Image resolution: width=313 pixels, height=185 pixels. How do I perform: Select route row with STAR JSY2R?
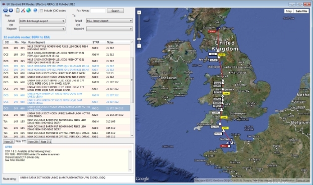coord(67,115)
